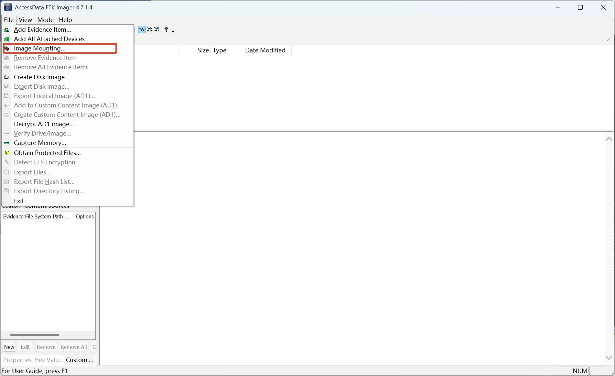This screenshot has height=376, width=615.
Task: Switch viewer to Text mode icon
Action: pyautogui.click(x=149, y=30)
